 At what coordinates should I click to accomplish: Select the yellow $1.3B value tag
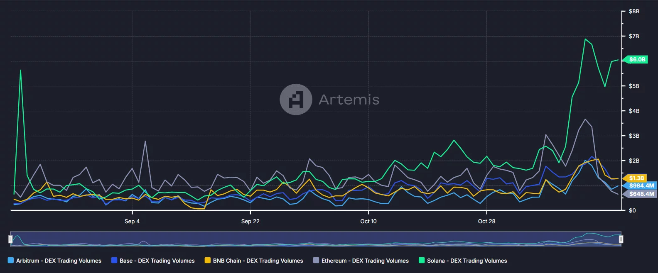pyautogui.click(x=636, y=178)
